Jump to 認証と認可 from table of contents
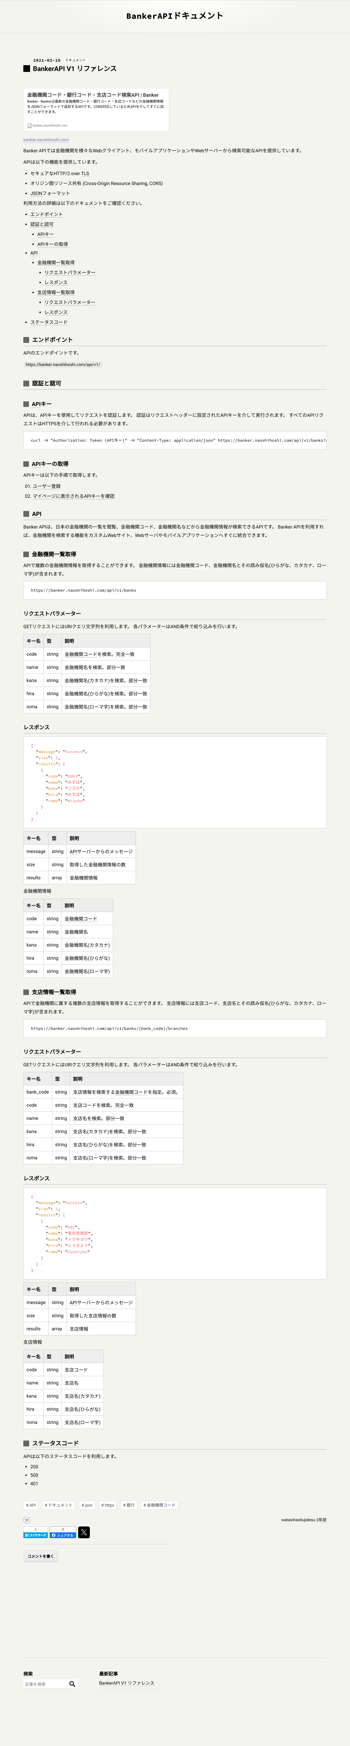Viewport: 350px width, 1746px height. pyautogui.click(x=42, y=224)
